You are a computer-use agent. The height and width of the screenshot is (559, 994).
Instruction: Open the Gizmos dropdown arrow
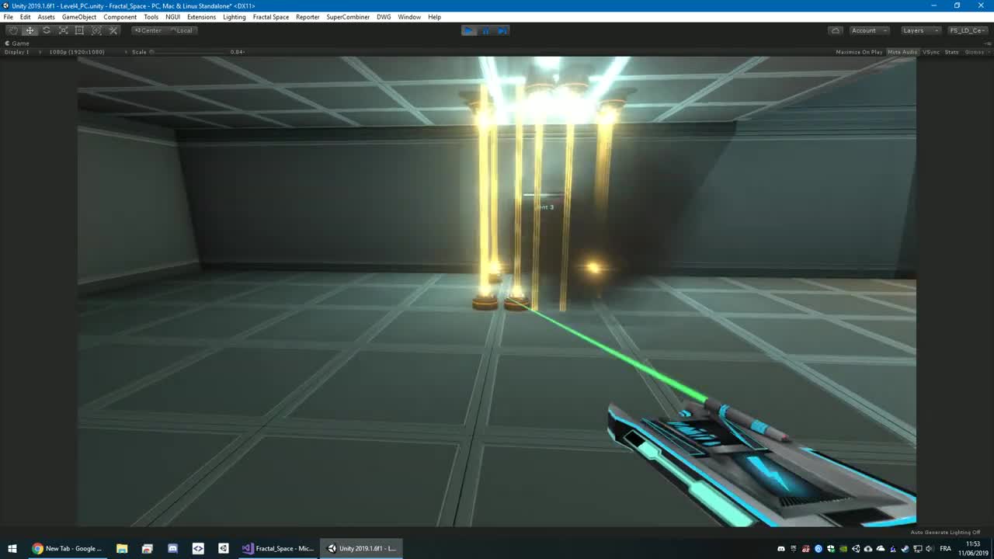pos(988,52)
